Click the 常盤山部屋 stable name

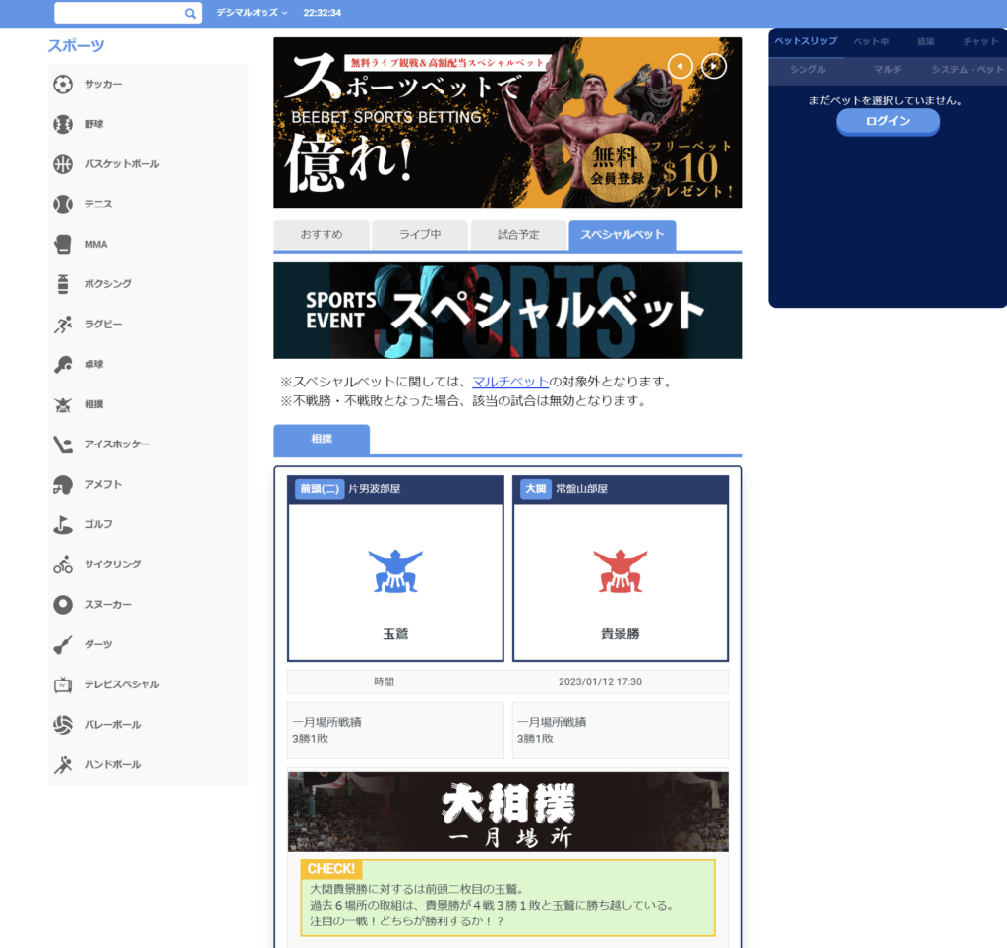(581, 489)
